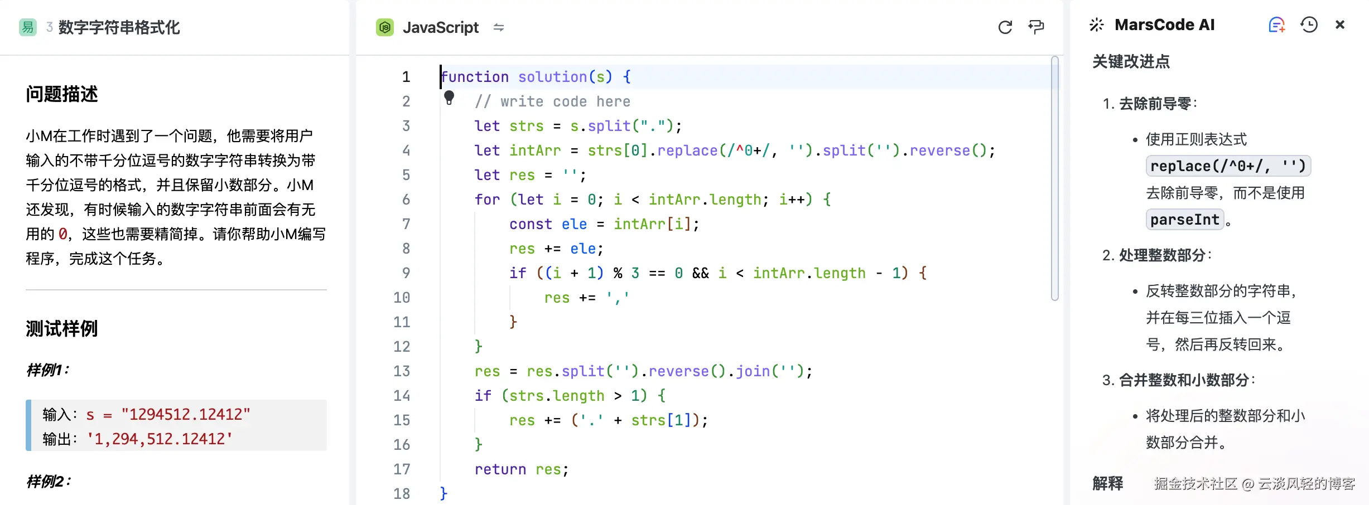Screen dimensions: 1369x505
Task: Click the JavaScript language label
Action: coord(440,27)
